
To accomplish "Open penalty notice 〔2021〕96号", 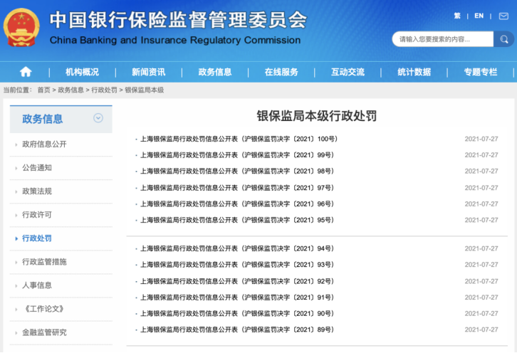I will pyautogui.click(x=237, y=204).
